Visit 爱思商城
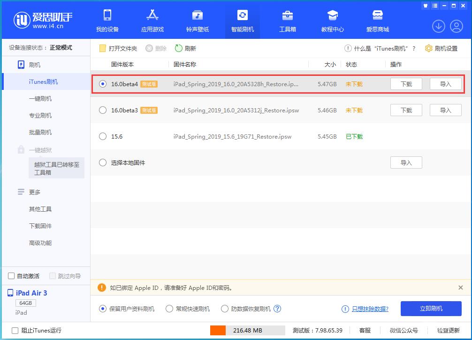The width and height of the screenshot is (472, 340). pyautogui.click(x=377, y=21)
